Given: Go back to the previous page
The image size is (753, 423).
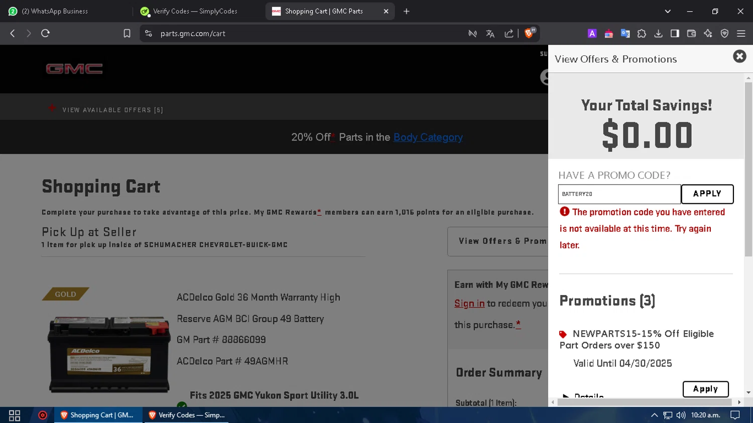Looking at the screenshot, I should [x=13, y=33].
